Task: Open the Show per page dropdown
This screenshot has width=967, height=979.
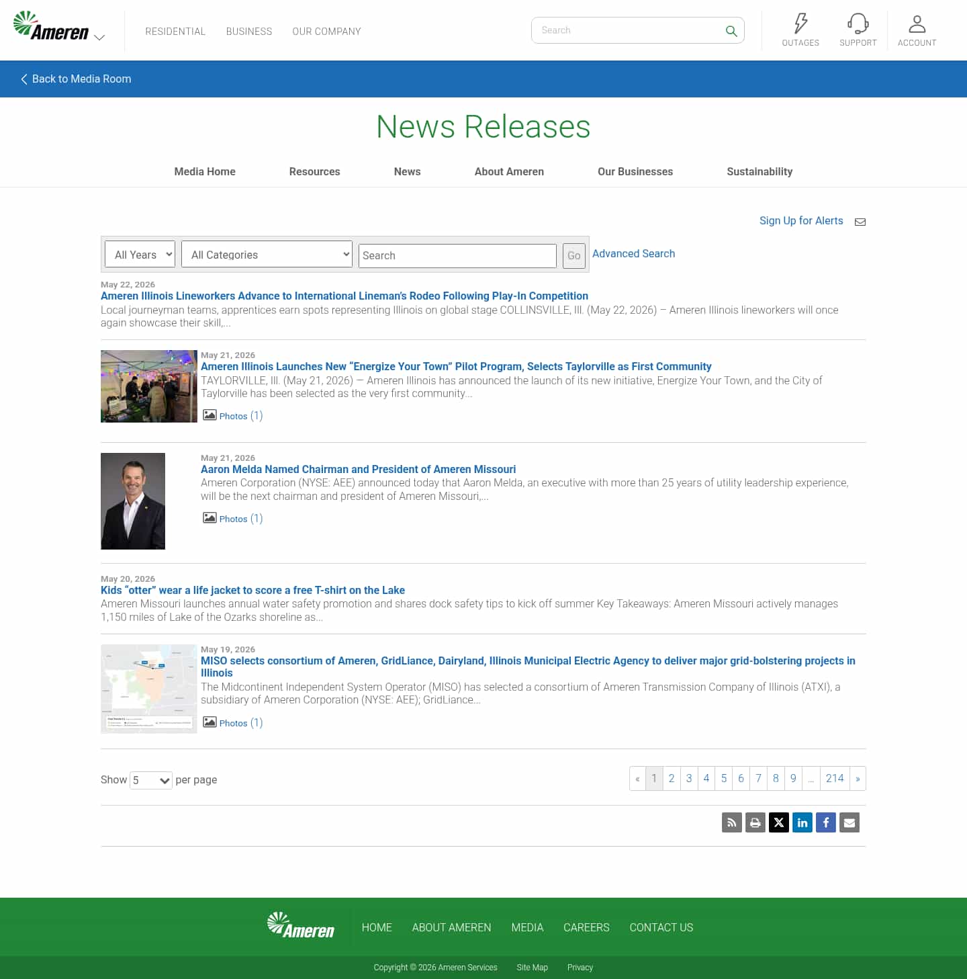Action: (151, 780)
